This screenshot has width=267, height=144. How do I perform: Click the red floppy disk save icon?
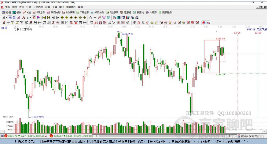click(x=128, y=18)
